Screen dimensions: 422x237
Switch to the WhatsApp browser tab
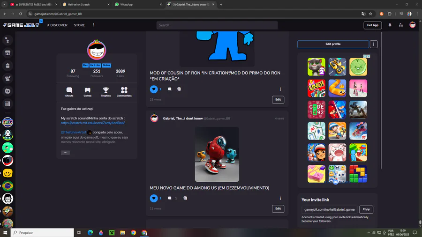(x=138, y=5)
